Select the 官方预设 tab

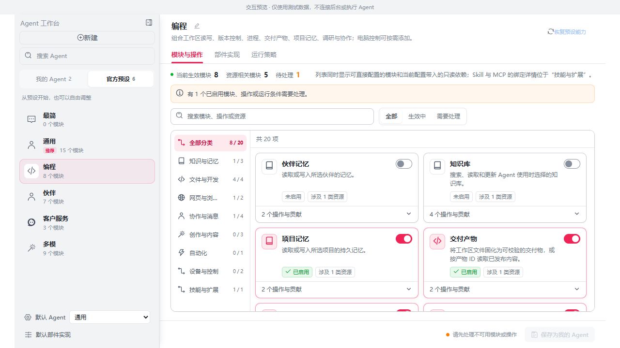(x=121, y=79)
